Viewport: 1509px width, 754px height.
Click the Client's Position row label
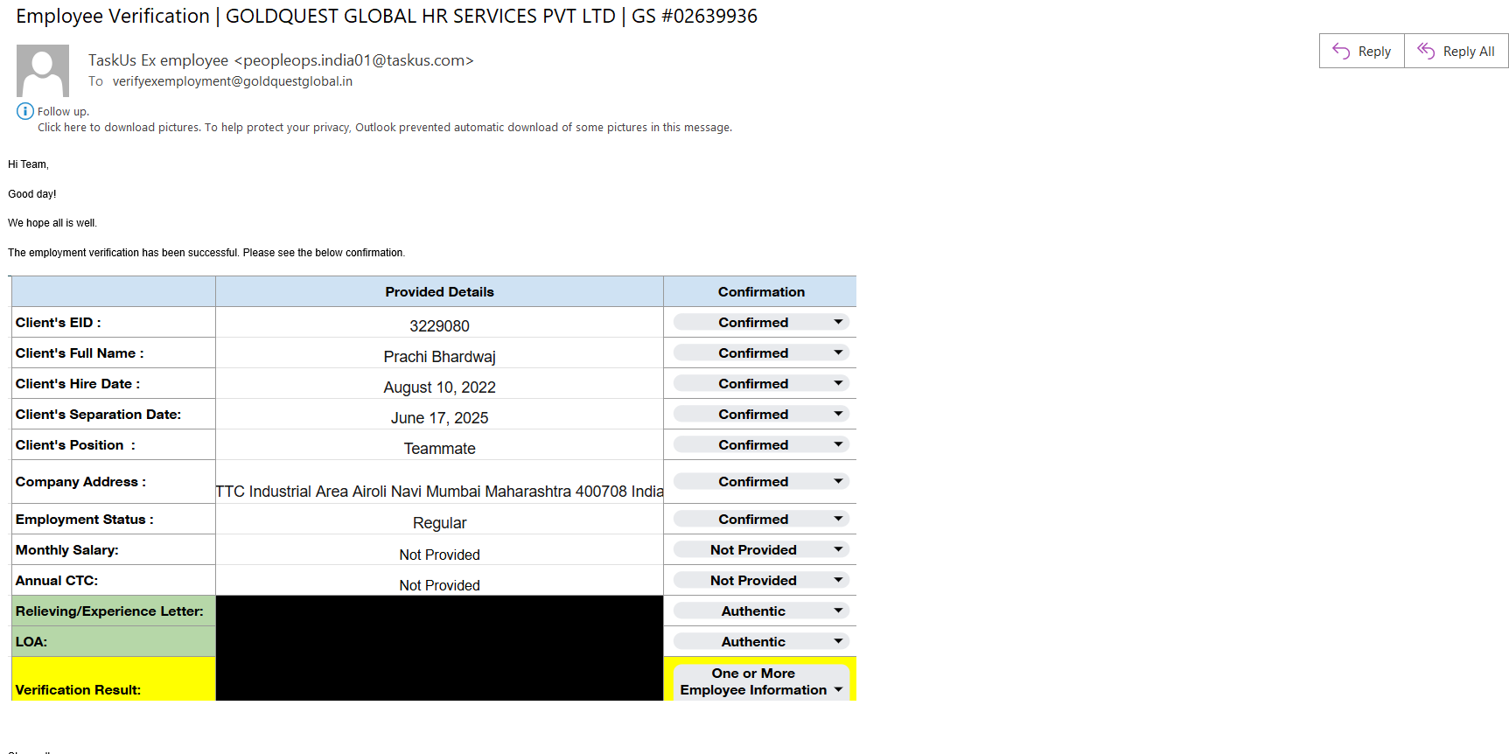(75, 445)
